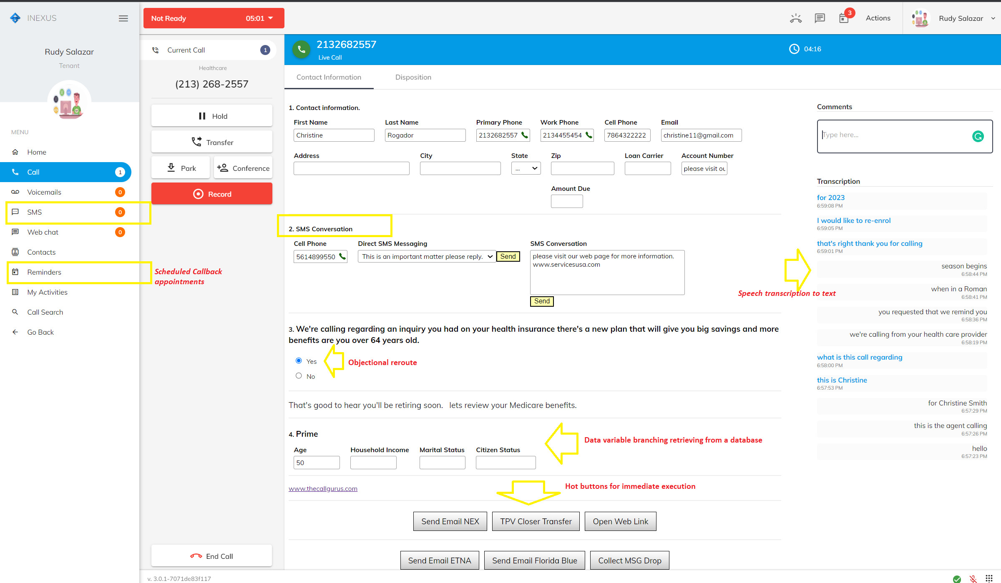
Task: Open the Not Ready status dropdown
Action: click(x=271, y=18)
